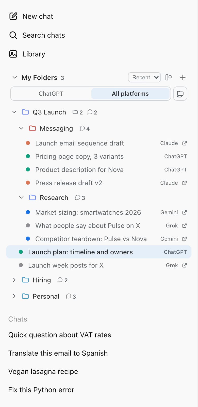The height and width of the screenshot is (407, 198).
Task: Open Vegan lasagna recipe chat
Action: coord(43,371)
